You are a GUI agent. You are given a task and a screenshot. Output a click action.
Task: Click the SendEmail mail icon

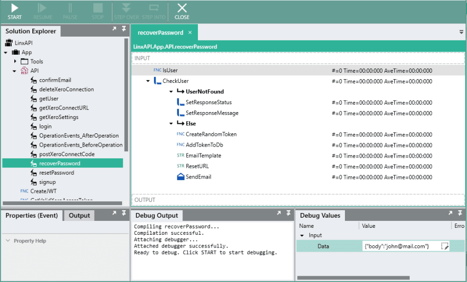click(180, 177)
